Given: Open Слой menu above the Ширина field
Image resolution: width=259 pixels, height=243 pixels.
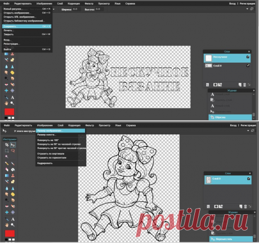Looking at the screenshot, I should click(60, 3).
